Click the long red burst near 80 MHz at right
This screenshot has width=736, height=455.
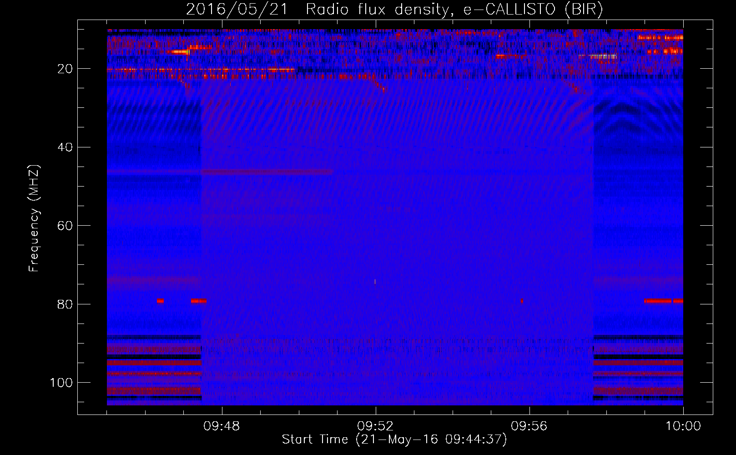658,301
